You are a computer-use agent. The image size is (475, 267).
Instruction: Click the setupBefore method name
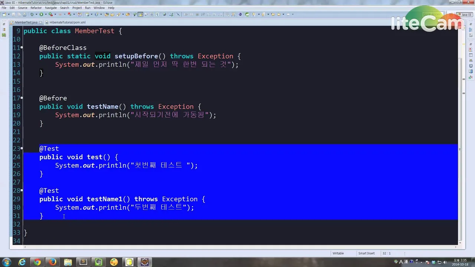pyautogui.click(x=136, y=56)
